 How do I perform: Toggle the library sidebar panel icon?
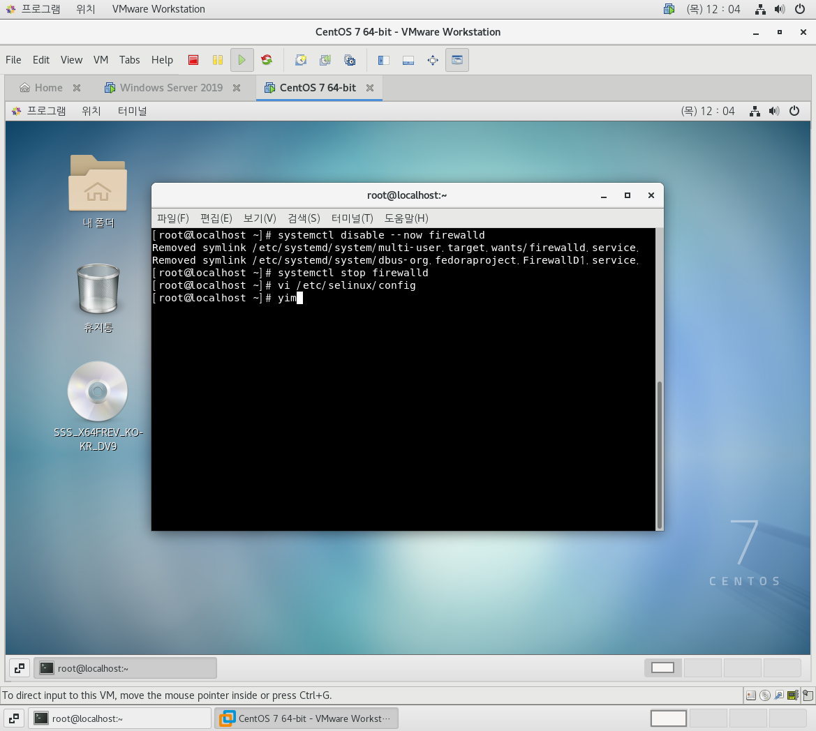point(383,60)
